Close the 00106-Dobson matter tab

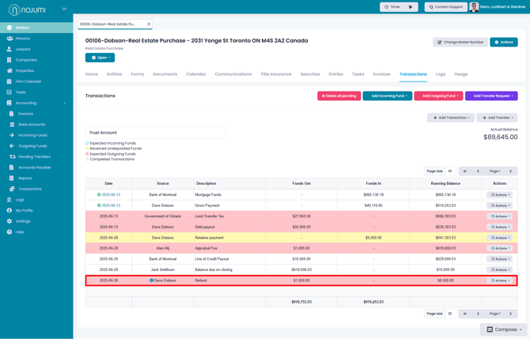149,24
